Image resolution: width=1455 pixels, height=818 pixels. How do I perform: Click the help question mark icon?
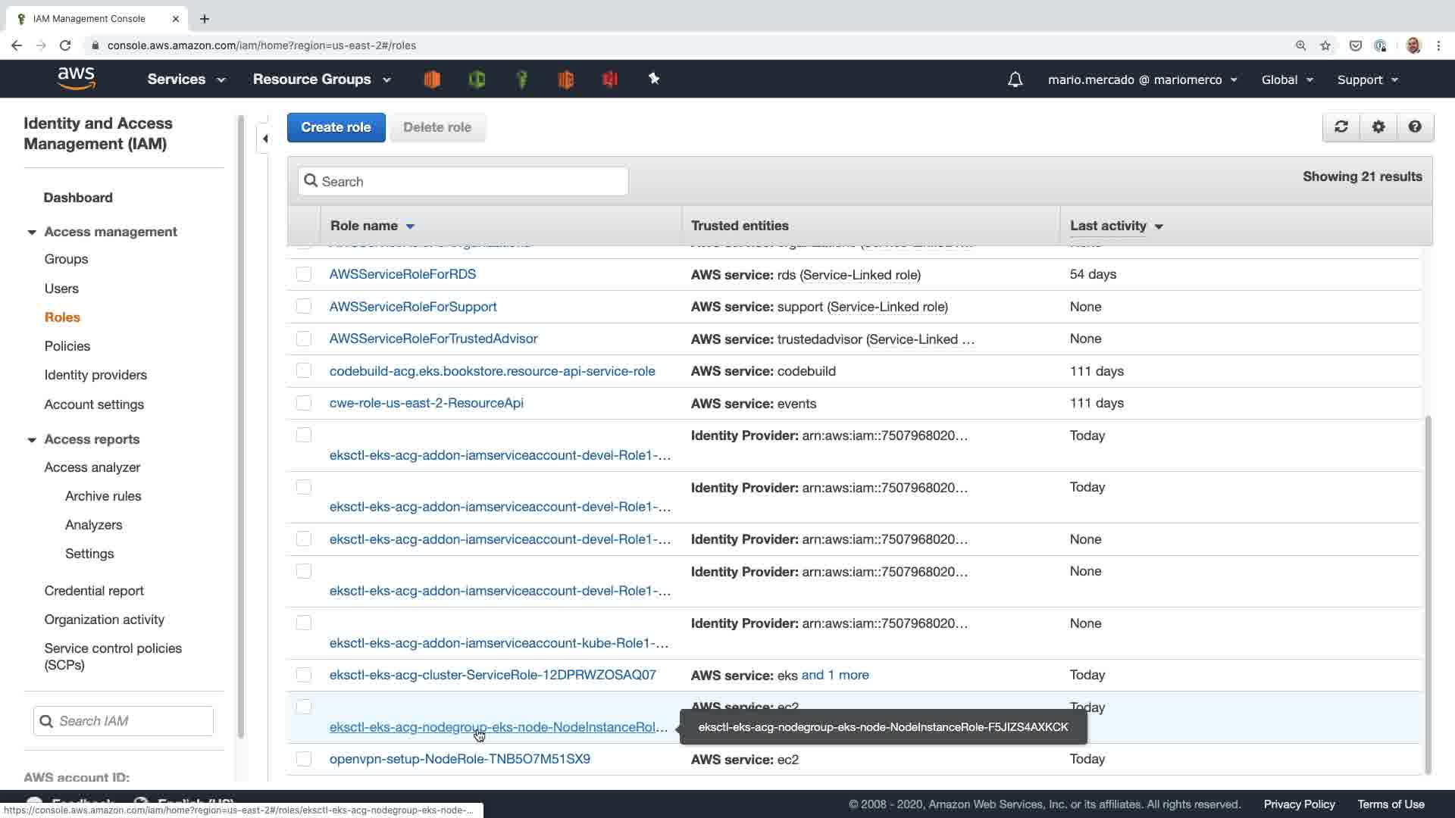[x=1415, y=127]
